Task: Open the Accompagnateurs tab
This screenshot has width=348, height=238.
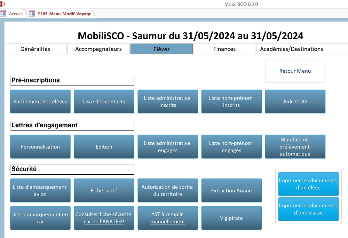Action: tap(98, 49)
